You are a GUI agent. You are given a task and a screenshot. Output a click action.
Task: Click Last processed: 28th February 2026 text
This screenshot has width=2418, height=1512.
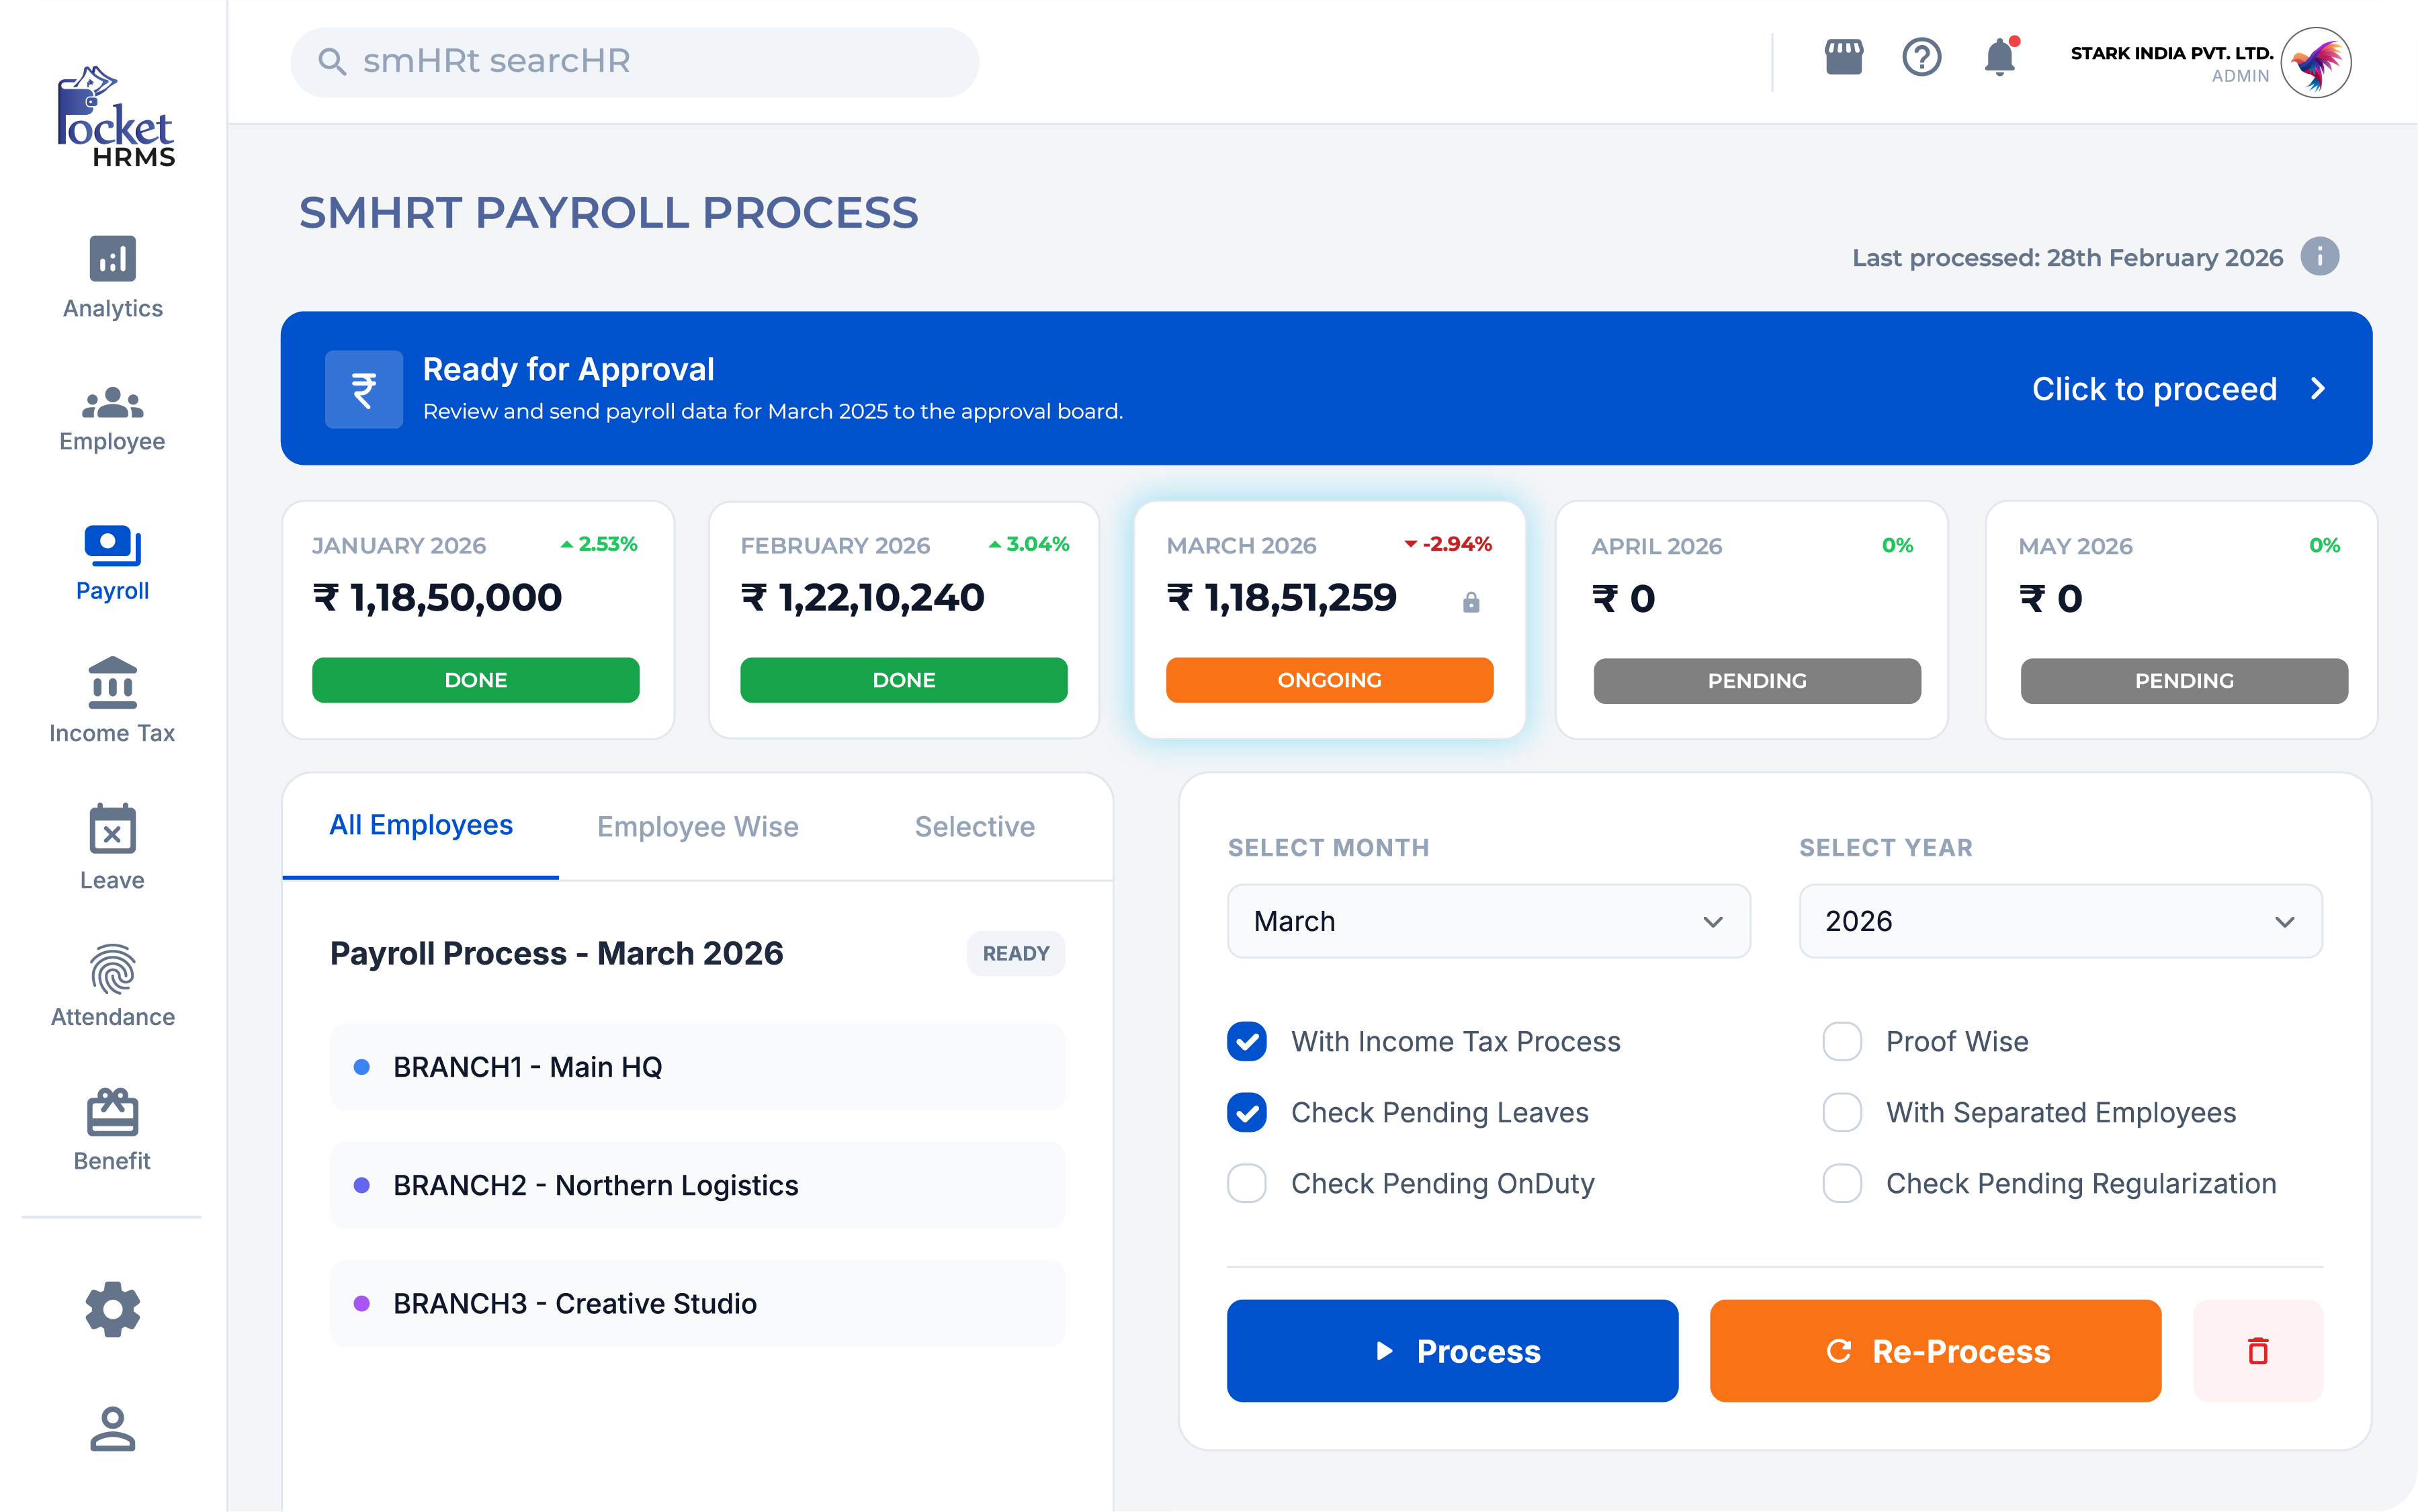tap(2067, 258)
